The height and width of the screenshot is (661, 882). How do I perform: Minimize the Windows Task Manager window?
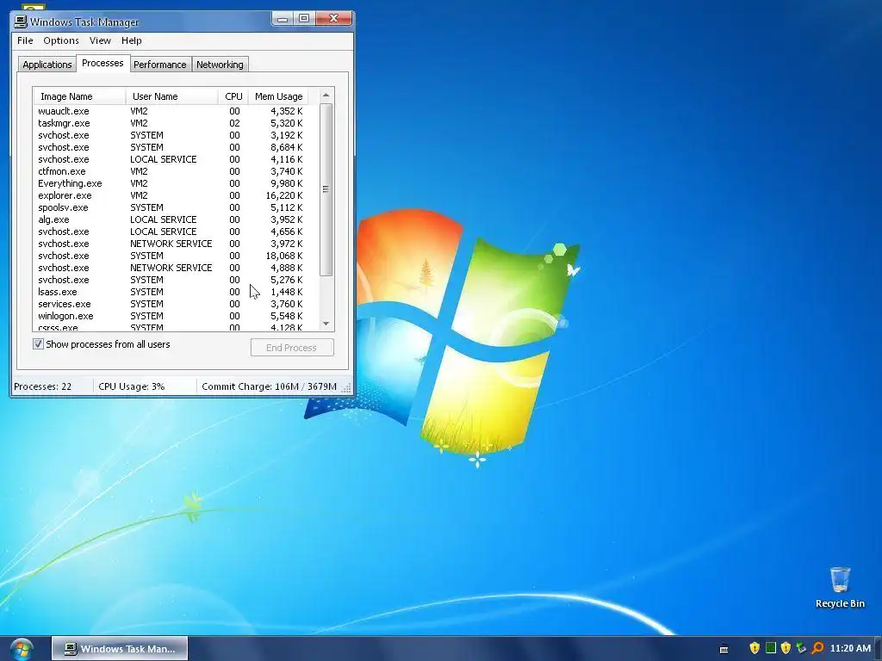(x=283, y=19)
